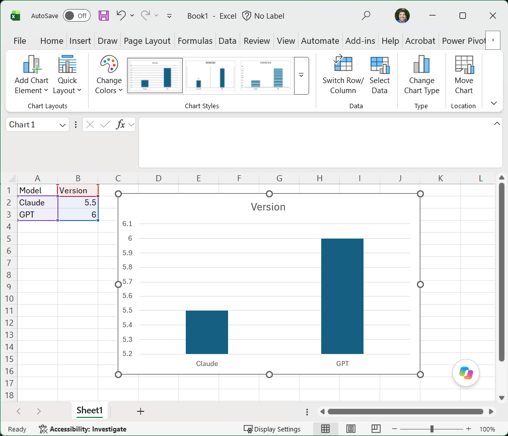Expand the formula bar
This screenshot has width=508, height=436.
click(x=496, y=124)
